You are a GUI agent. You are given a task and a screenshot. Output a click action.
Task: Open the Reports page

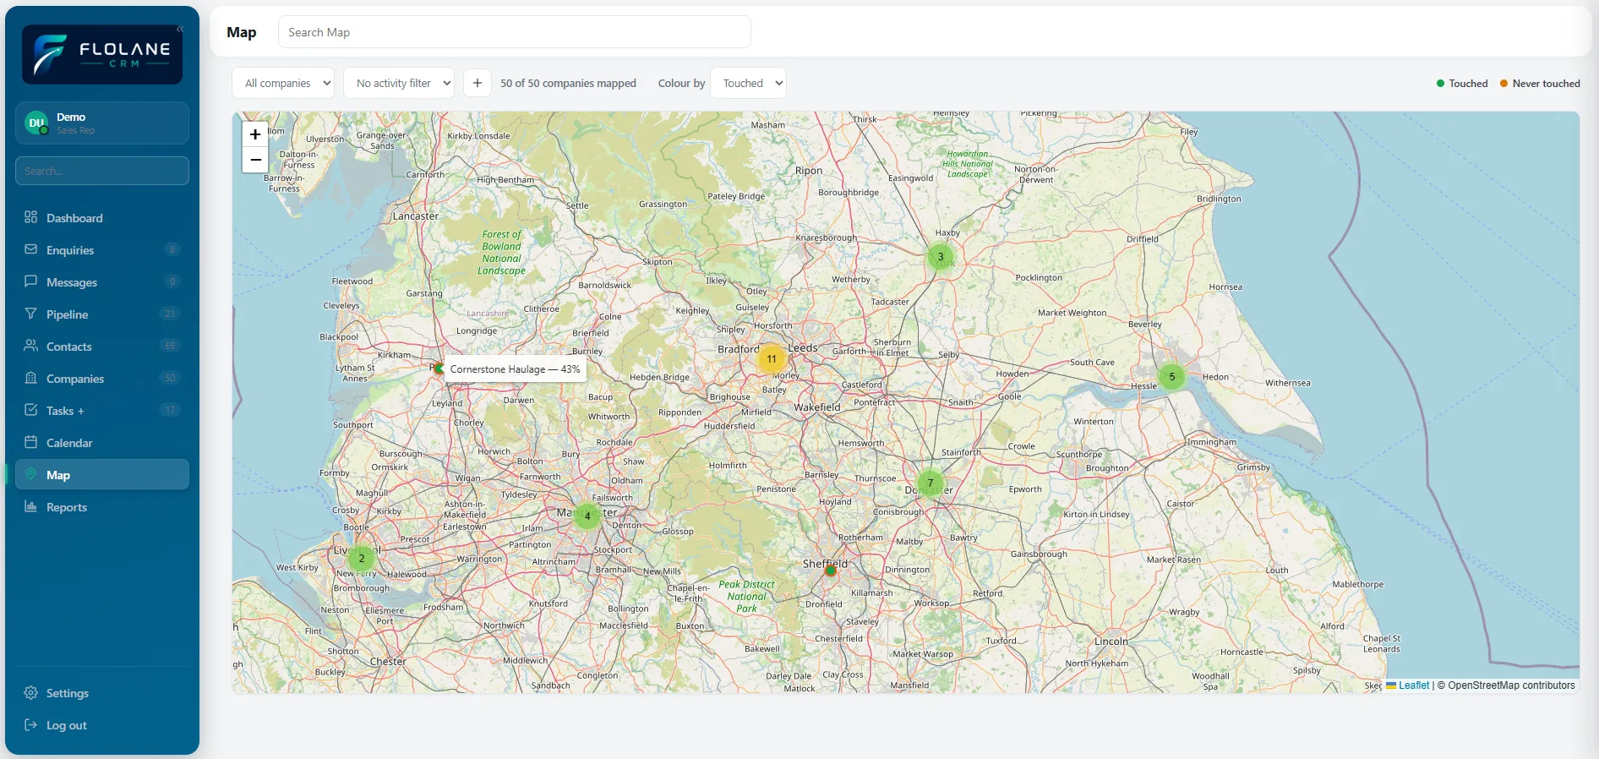tap(102, 507)
